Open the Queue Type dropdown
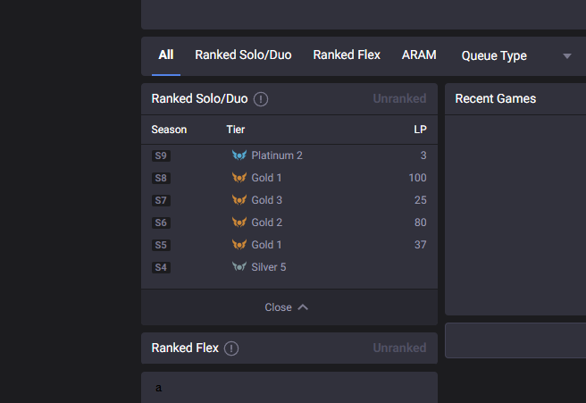 tap(516, 56)
